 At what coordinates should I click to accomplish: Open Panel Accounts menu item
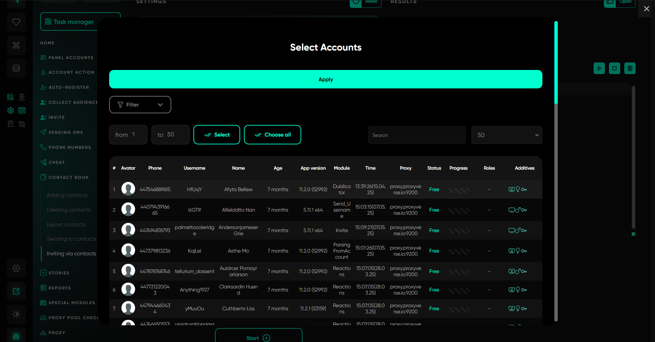71,58
